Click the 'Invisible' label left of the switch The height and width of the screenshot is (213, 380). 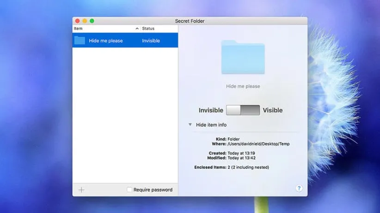point(211,110)
